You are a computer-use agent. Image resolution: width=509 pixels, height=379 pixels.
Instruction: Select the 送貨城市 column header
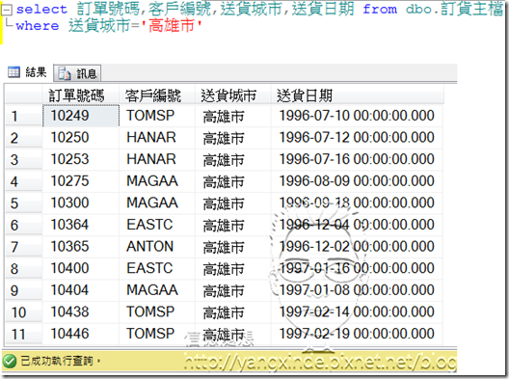pyautogui.click(x=232, y=95)
